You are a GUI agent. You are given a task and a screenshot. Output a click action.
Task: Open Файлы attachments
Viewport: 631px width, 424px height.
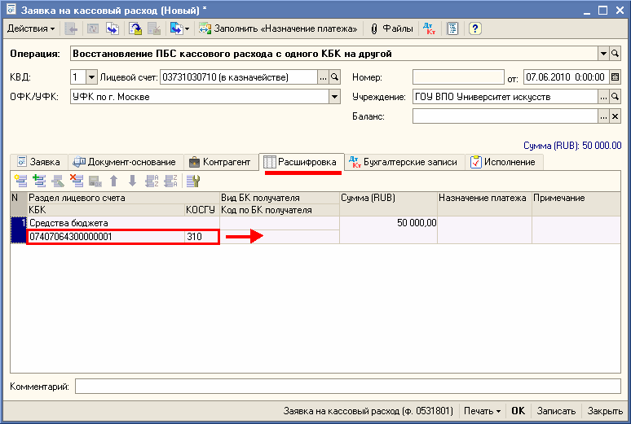[x=391, y=29]
